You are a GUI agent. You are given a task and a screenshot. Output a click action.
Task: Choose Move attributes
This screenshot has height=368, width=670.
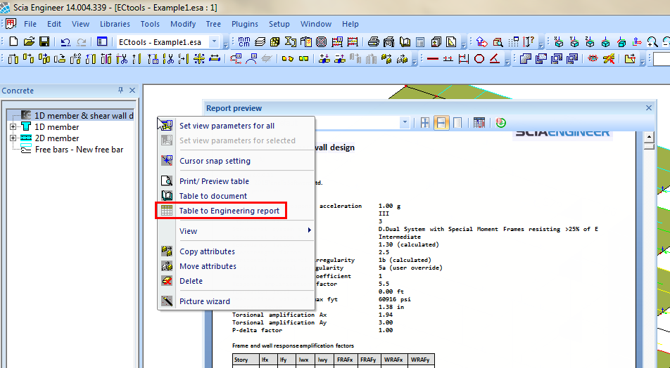(x=236, y=266)
